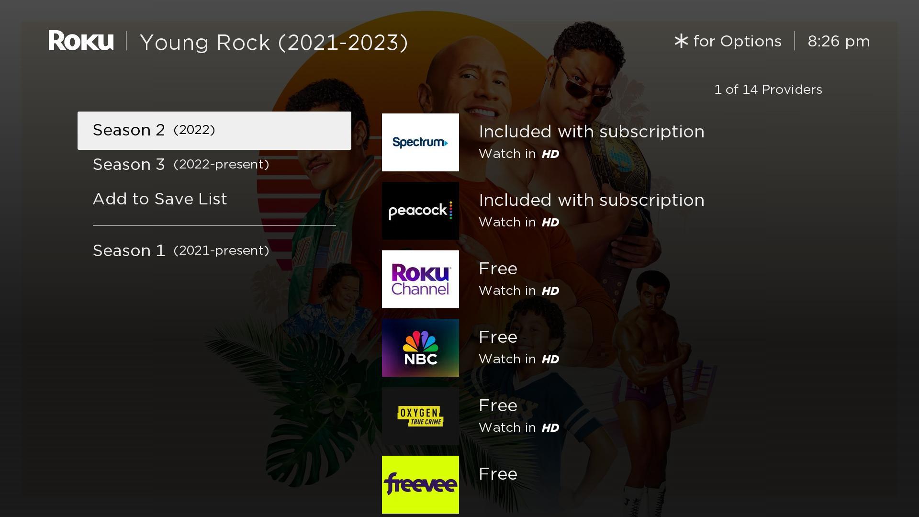Click the 8:26 pm clock display
Viewport: 919px width, 517px height.
tap(838, 41)
